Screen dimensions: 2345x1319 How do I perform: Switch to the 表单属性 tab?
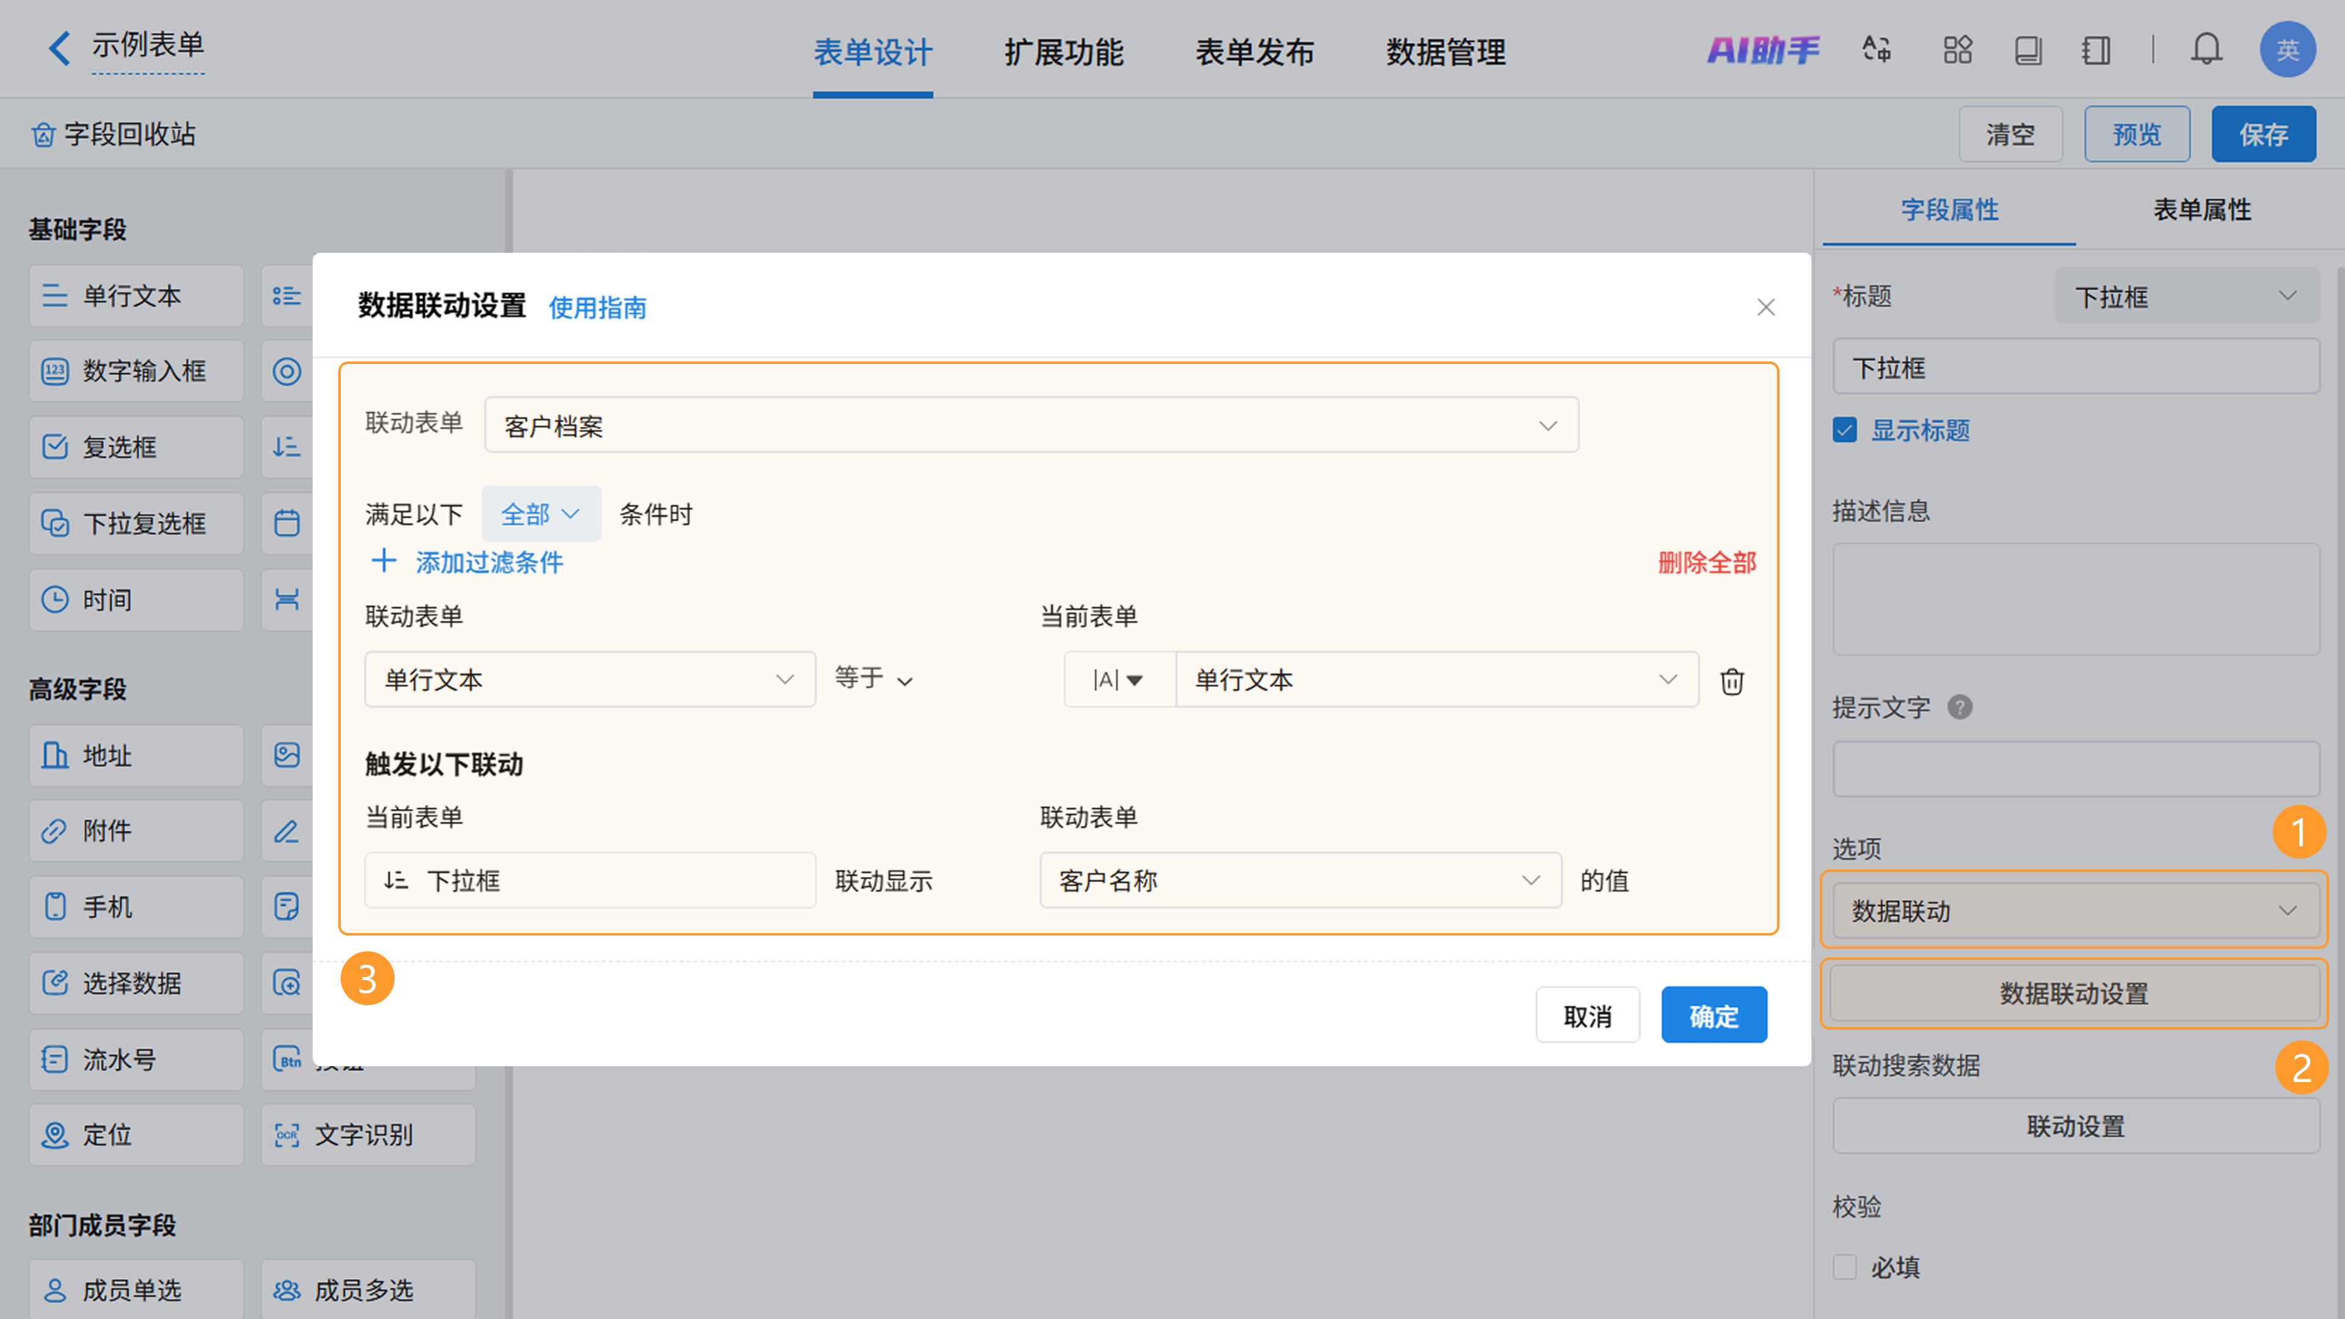coord(2201,210)
